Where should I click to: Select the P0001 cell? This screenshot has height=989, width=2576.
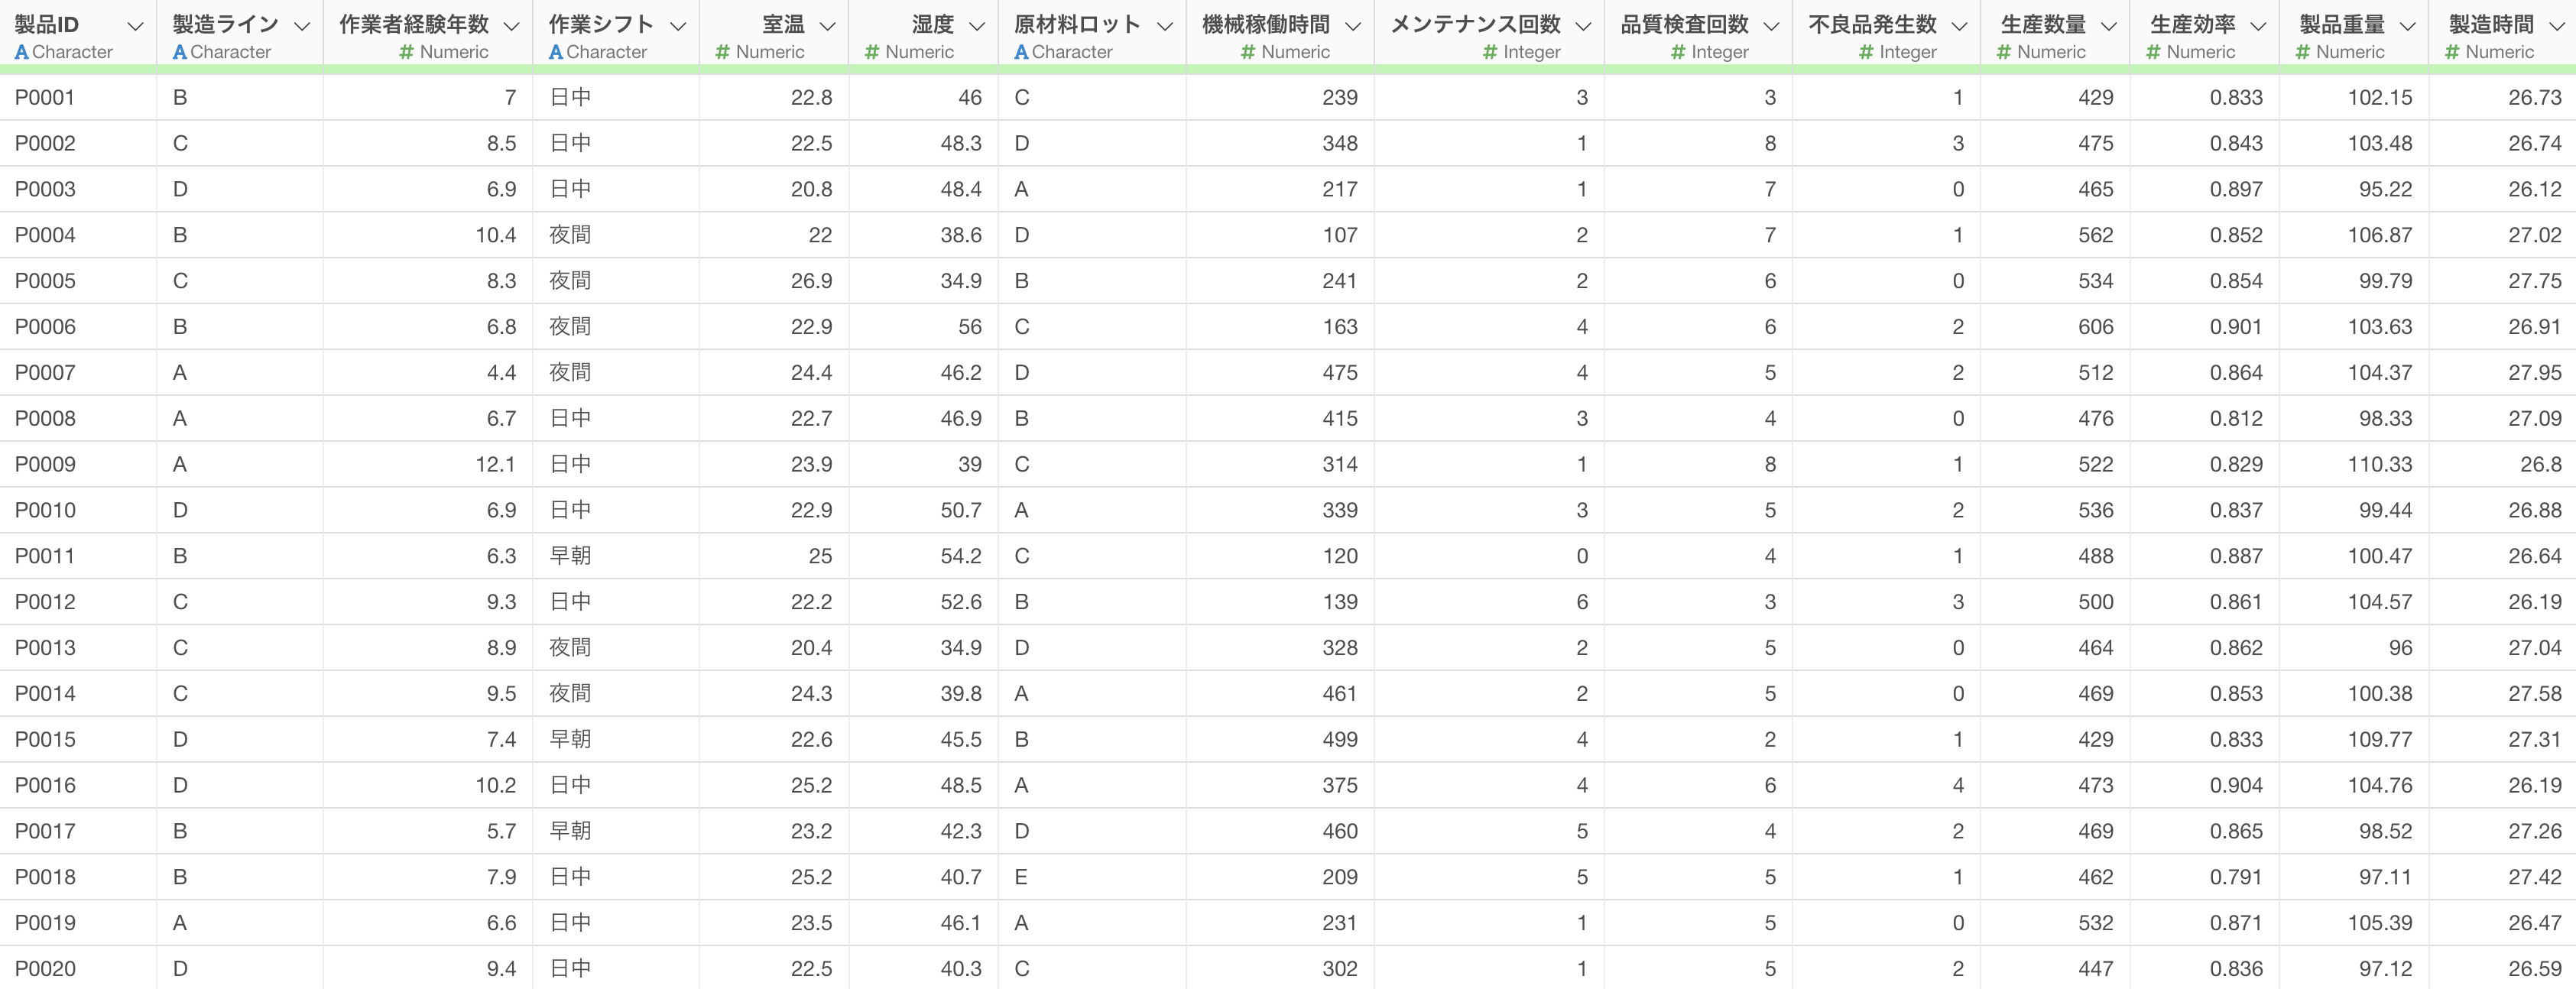78,97
